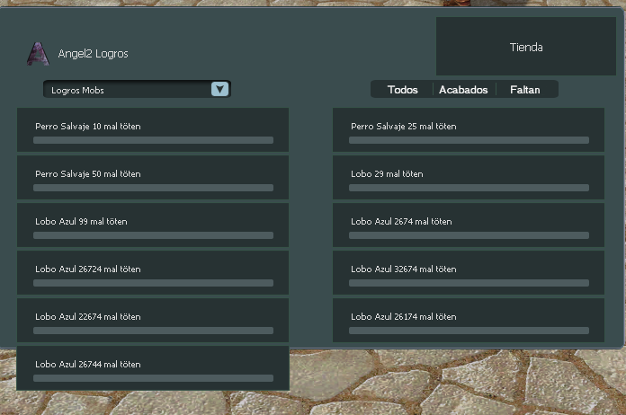Click the Logros Mobs category field
This screenshot has height=415, width=626.
(x=137, y=89)
